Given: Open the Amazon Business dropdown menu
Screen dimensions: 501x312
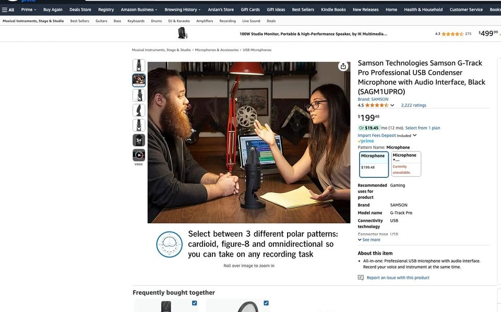Looking at the screenshot, I should [139, 9].
